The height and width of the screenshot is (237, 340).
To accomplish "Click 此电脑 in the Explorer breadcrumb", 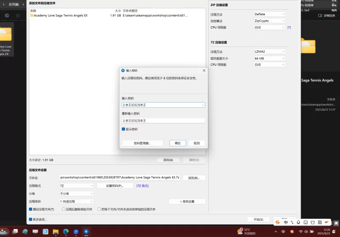I will [14, 4].
